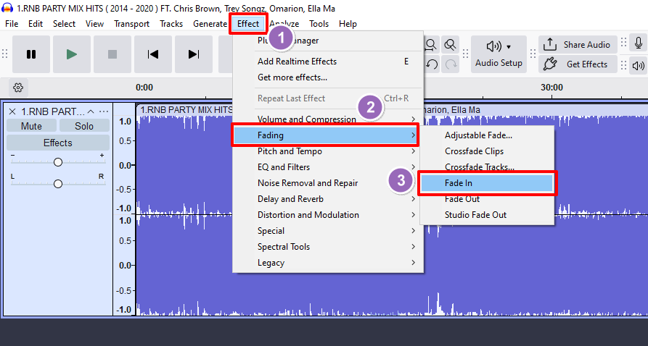Click Get Effects button
This screenshot has height=346, width=648.
[x=578, y=64]
